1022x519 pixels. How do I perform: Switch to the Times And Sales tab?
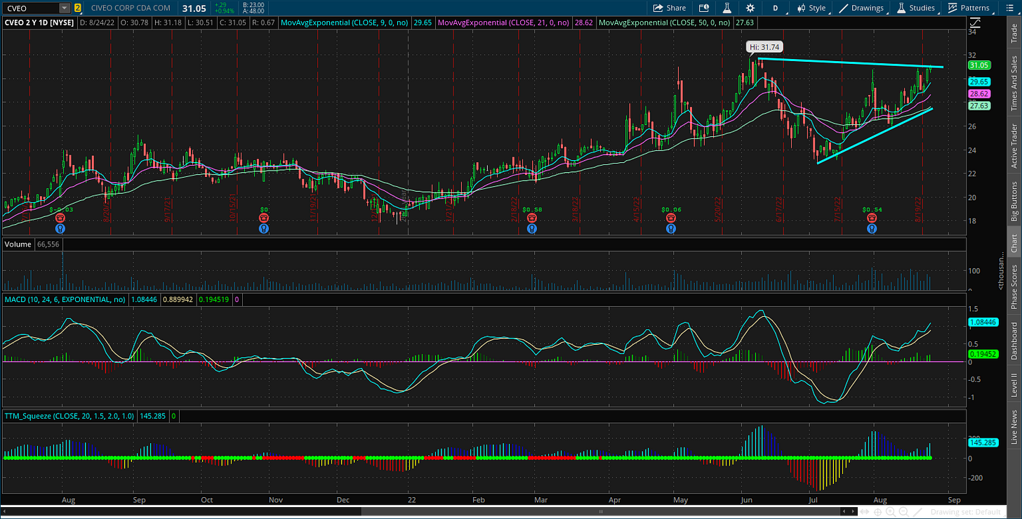[x=1014, y=81]
